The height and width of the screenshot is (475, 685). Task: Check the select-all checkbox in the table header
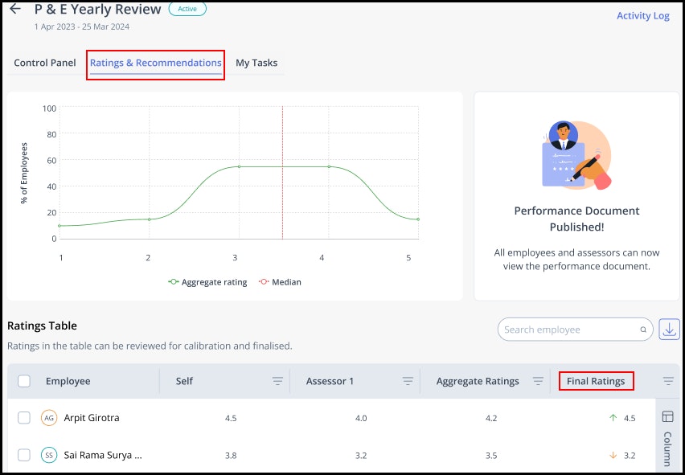23,380
